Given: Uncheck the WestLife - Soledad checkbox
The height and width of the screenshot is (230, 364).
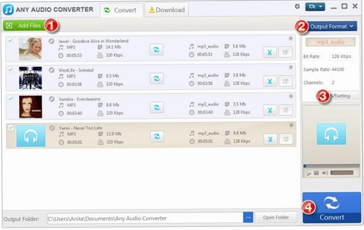Looking at the screenshot, I should click(10, 70).
